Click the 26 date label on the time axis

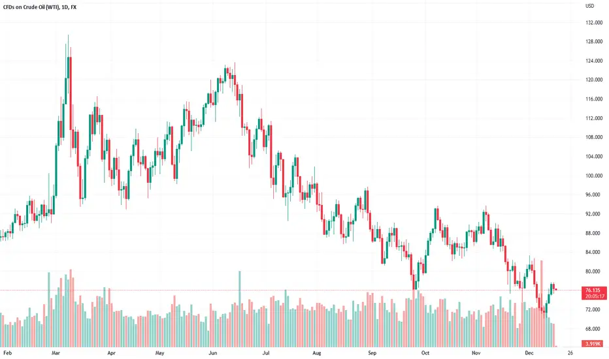(570, 352)
